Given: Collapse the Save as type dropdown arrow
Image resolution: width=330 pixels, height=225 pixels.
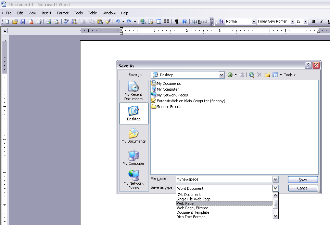Looking at the screenshot, I should 275,188.
